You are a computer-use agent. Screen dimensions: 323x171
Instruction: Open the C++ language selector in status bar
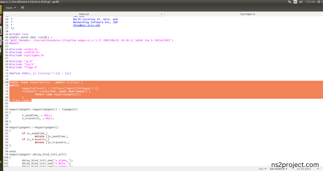coord(263,169)
